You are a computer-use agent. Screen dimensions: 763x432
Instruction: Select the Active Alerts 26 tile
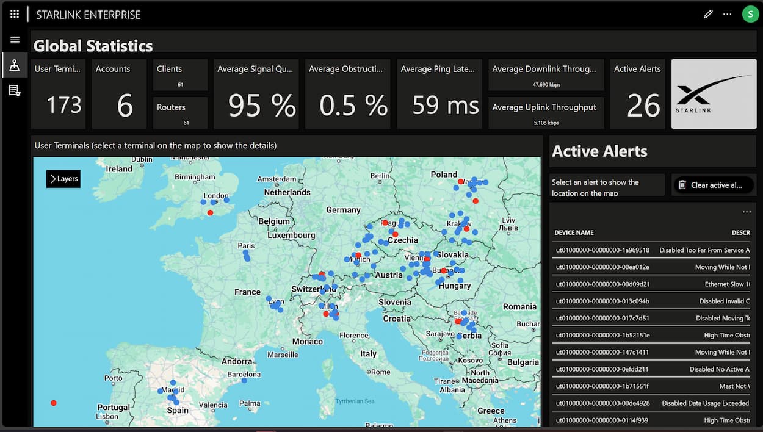[637, 94]
